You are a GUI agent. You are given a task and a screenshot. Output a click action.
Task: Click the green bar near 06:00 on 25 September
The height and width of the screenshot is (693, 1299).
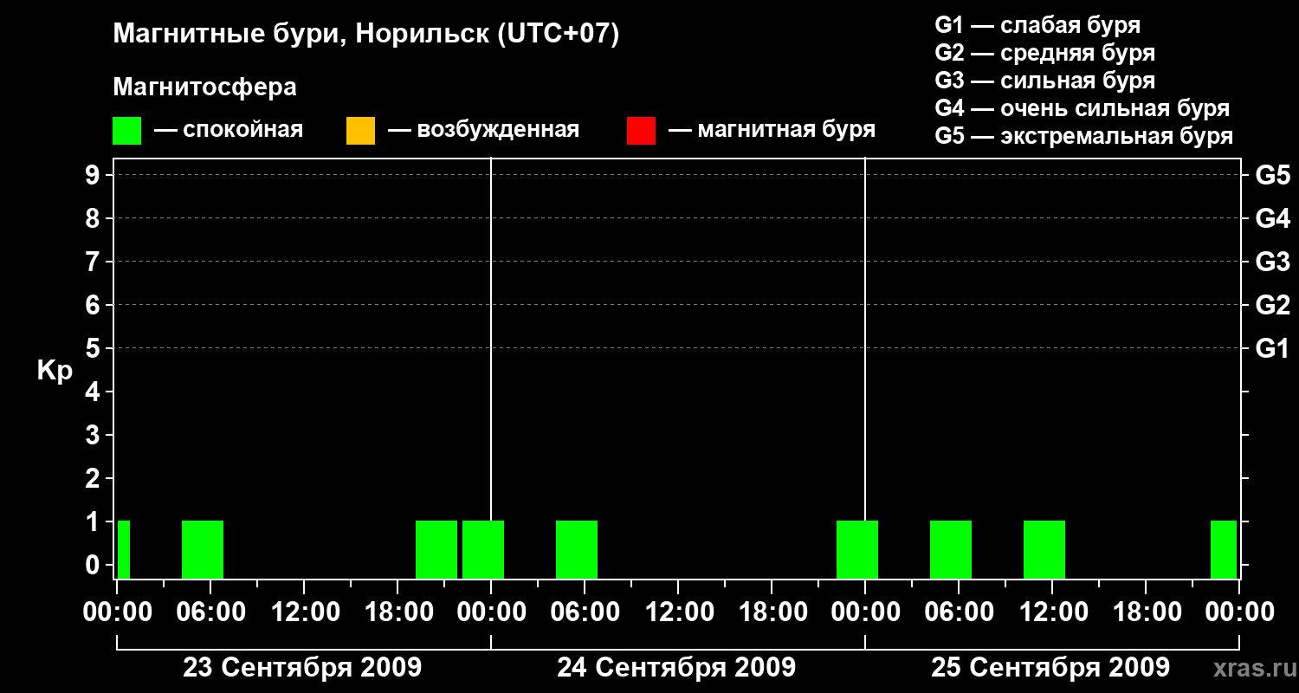(x=951, y=549)
